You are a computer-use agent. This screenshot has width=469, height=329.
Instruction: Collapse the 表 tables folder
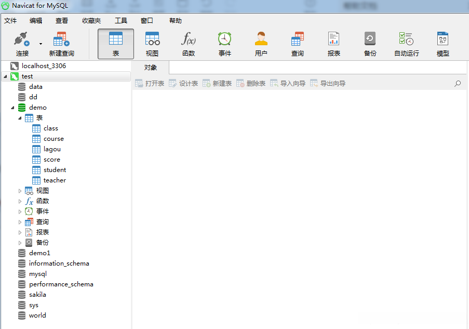point(20,119)
